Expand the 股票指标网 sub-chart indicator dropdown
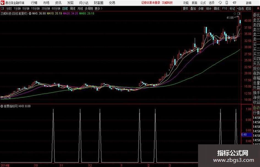 [x=2, y=106]
